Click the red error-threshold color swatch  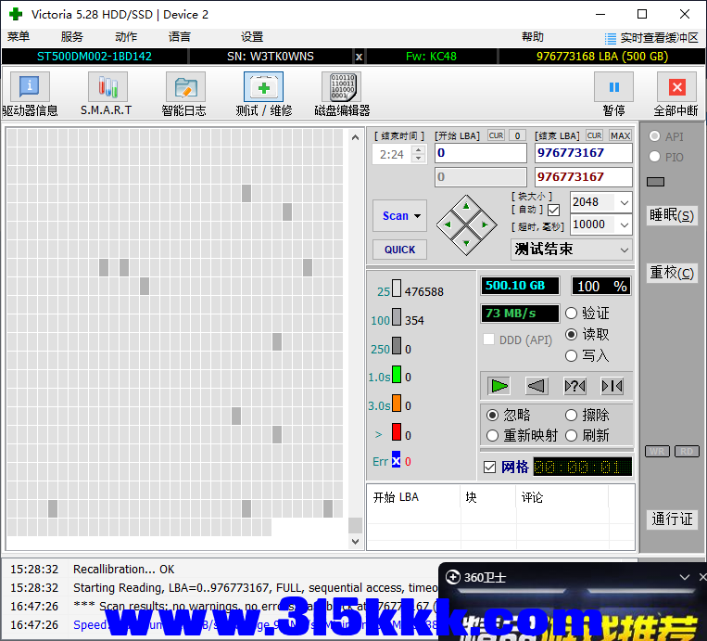coord(396,432)
